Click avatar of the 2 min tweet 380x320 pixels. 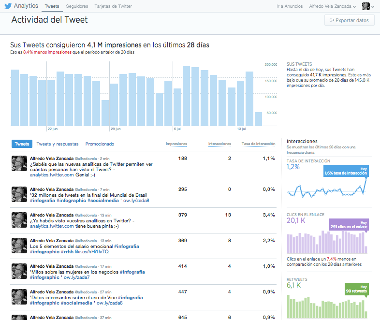(x=19, y=163)
